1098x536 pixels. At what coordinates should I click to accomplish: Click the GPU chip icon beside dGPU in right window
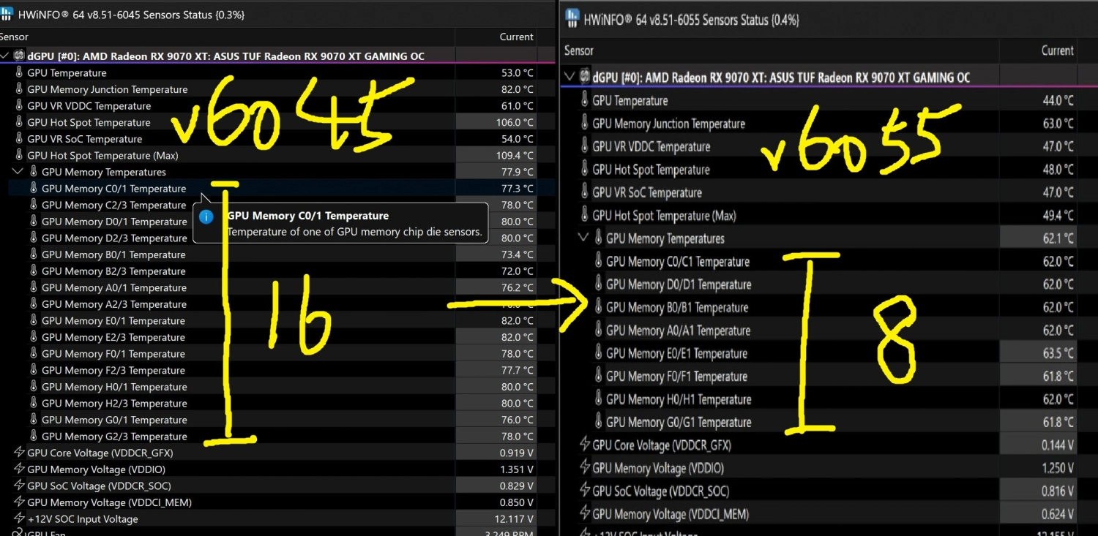coord(585,77)
